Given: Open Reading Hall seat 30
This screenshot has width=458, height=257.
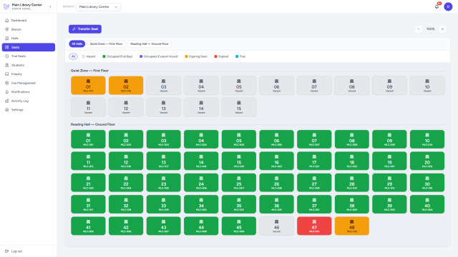Looking at the screenshot, I should point(427,183).
